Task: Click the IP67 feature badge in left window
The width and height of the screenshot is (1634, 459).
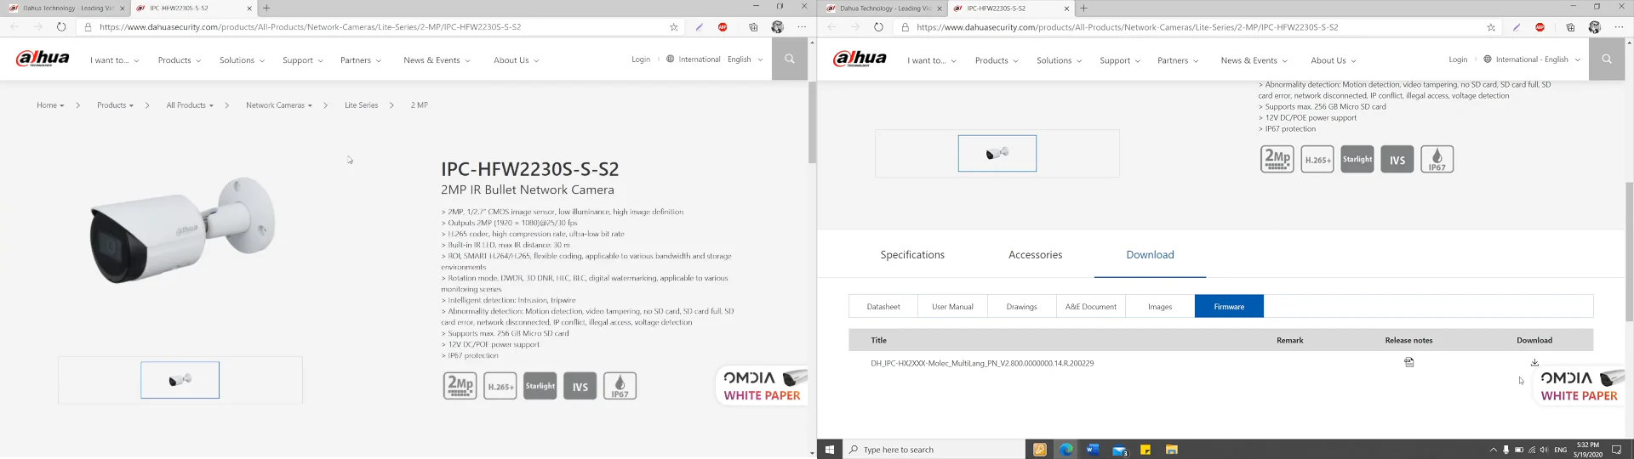Action: [x=620, y=386]
